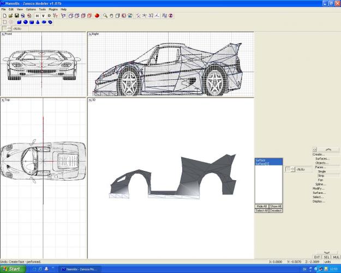Select the hand pan tool
Screen dimensions: 341x273
(x=112, y=16)
